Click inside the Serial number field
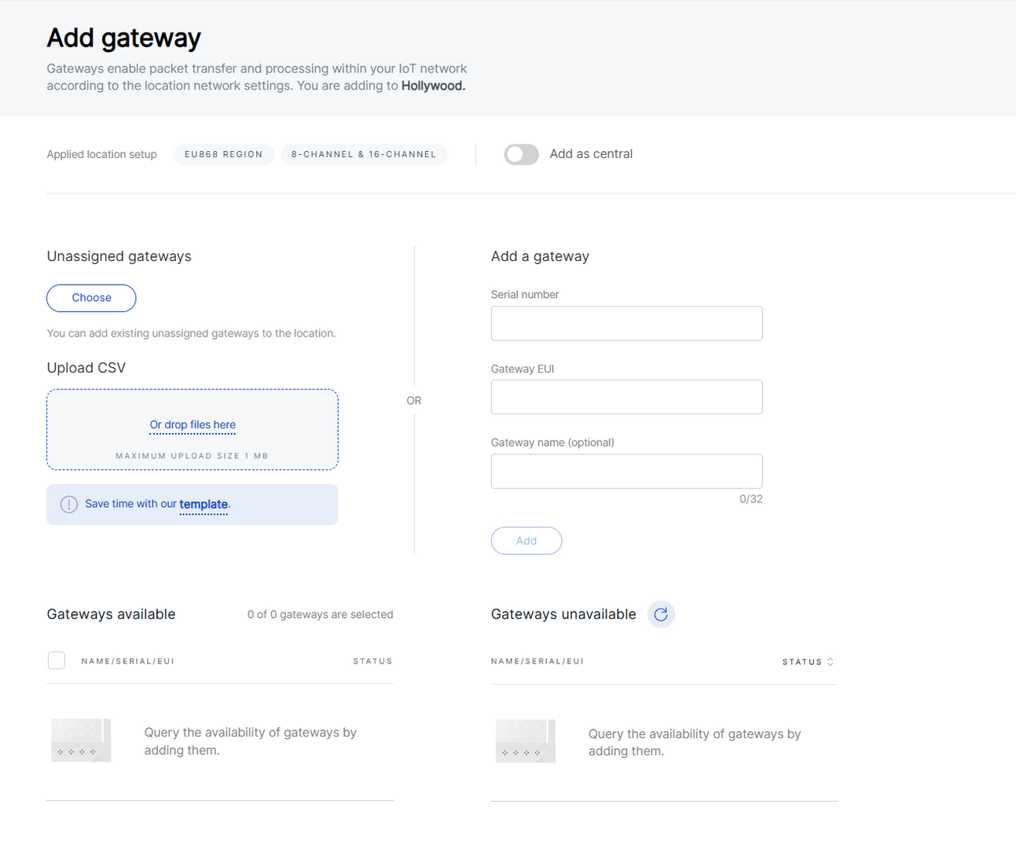 626,323
